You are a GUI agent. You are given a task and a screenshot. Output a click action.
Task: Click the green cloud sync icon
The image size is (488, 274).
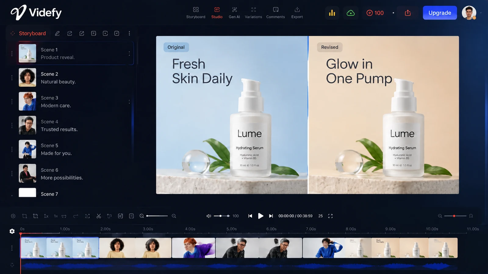[351, 13]
